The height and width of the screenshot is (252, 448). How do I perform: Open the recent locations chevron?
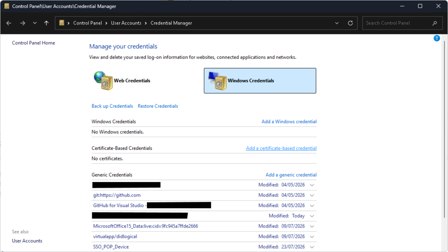tap(35, 23)
